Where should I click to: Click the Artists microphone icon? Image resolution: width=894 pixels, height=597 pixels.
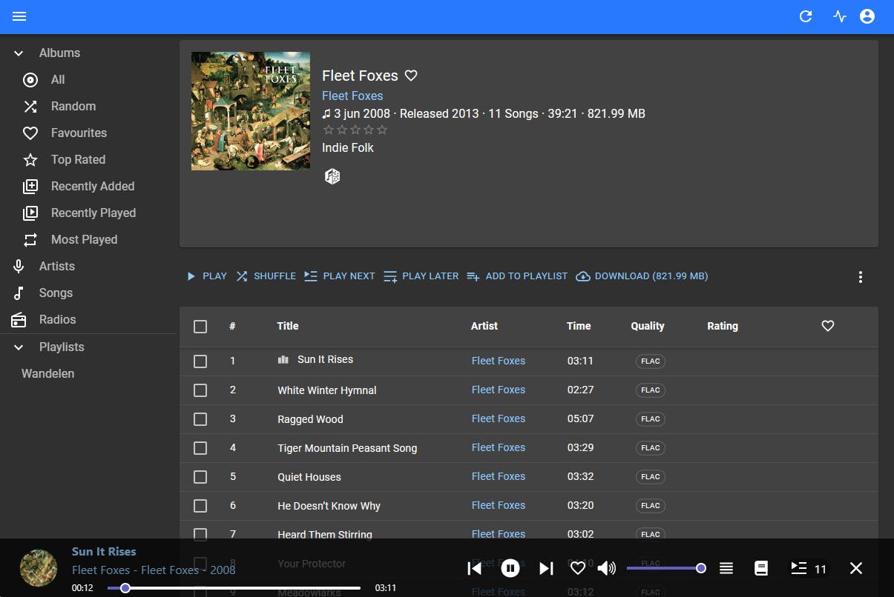coord(19,267)
